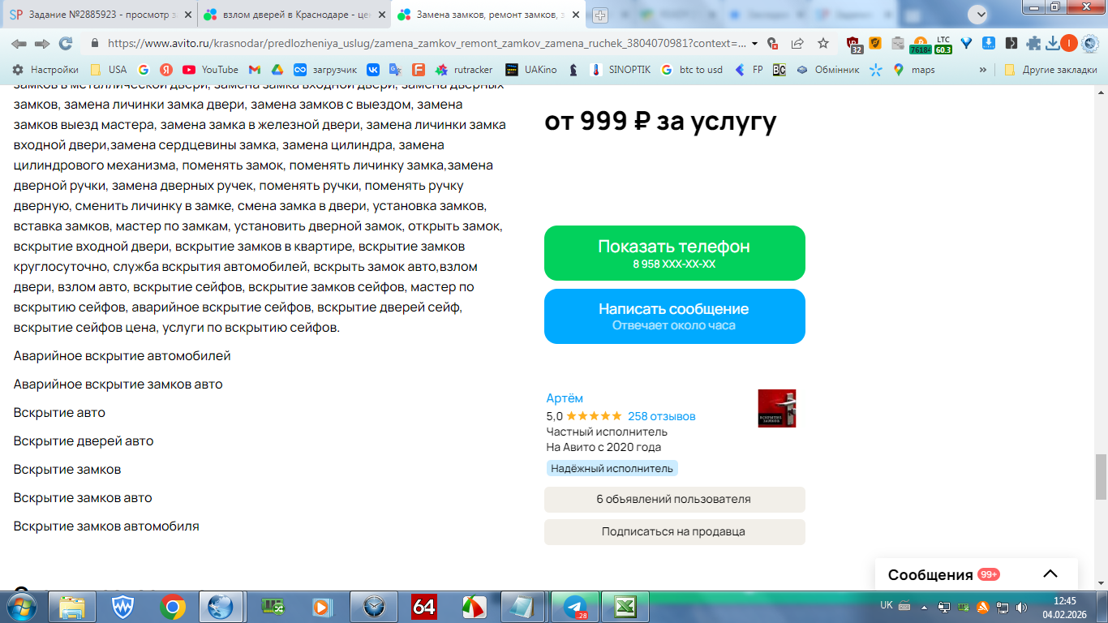
Task: Switch to the взлом дверей в Краснодаре tab
Action: click(x=294, y=15)
